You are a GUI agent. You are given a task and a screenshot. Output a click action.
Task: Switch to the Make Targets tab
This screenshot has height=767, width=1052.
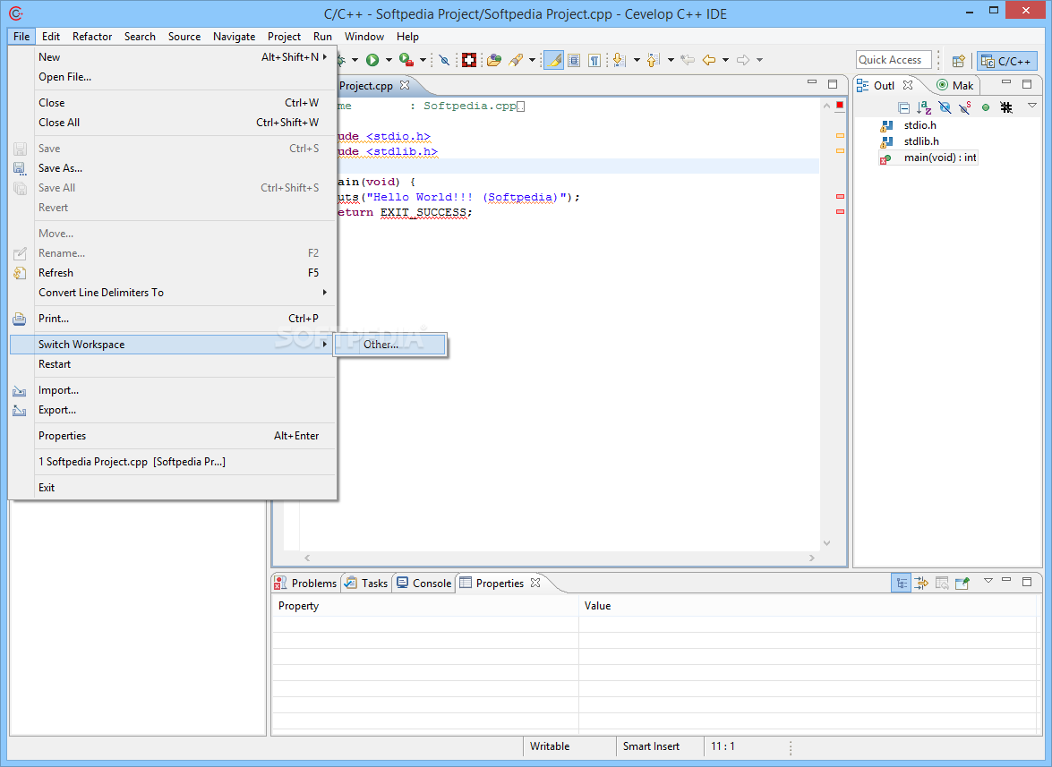(954, 85)
